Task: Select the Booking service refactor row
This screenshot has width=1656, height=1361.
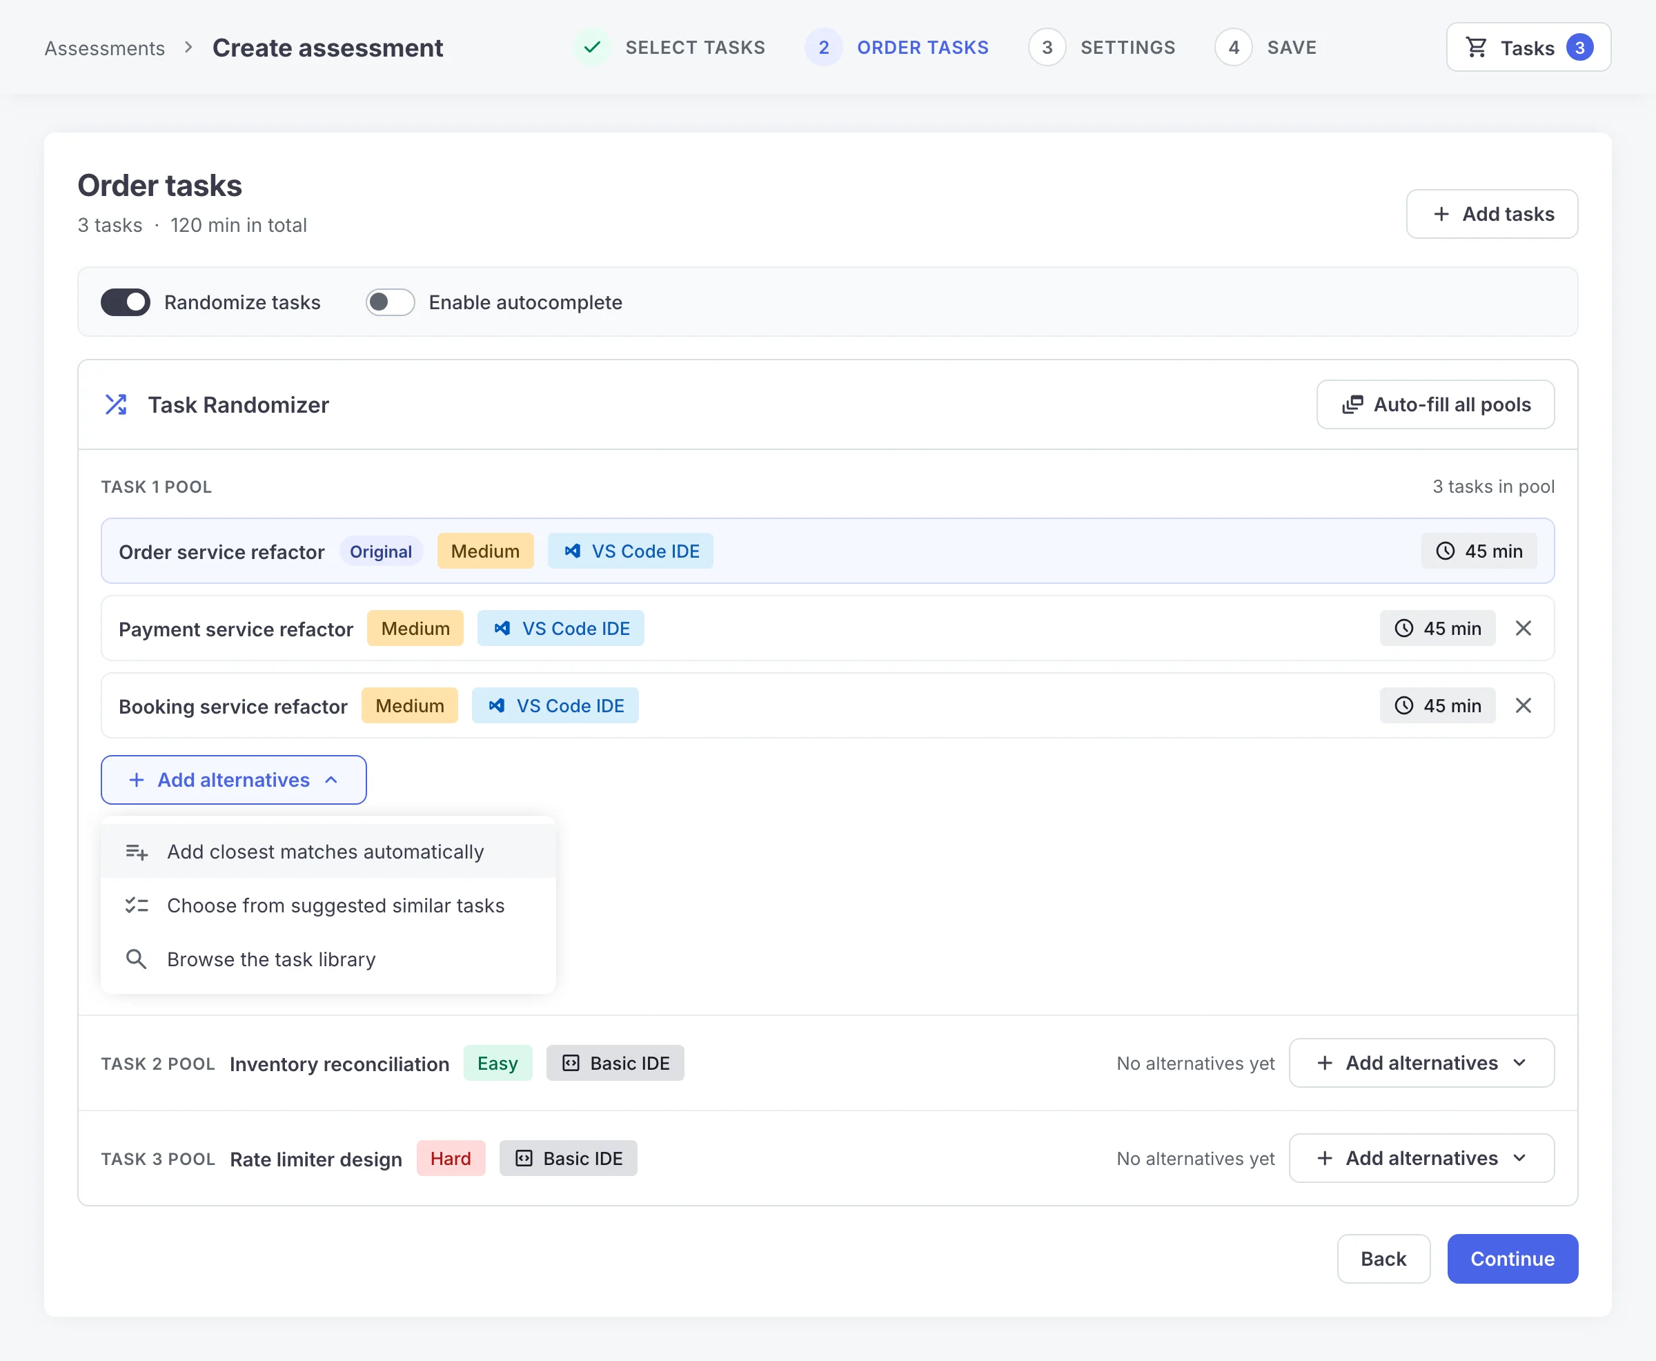Action: 827,705
